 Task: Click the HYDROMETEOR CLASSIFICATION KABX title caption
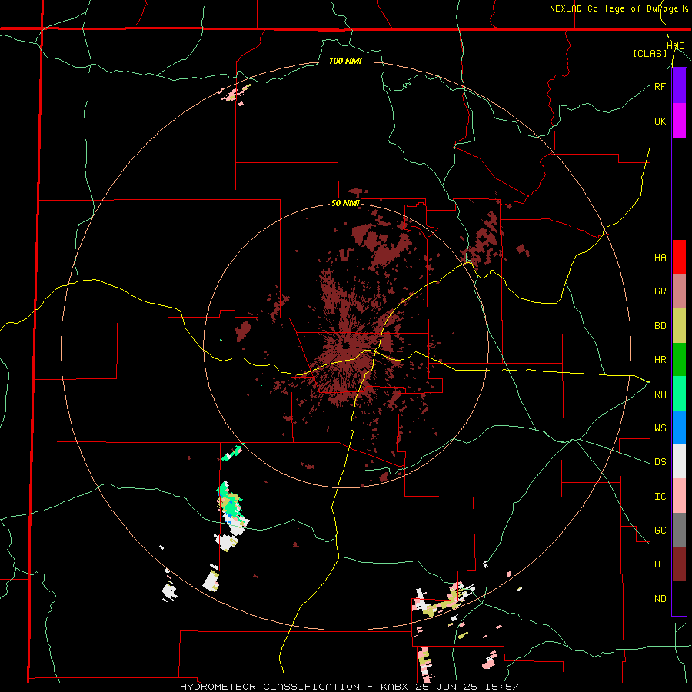(x=349, y=687)
